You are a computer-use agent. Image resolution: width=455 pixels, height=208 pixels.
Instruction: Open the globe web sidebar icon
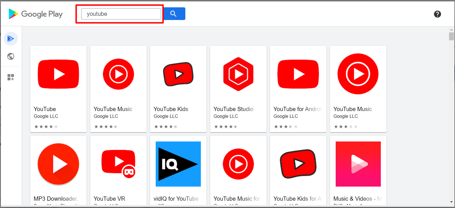[x=11, y=56]
